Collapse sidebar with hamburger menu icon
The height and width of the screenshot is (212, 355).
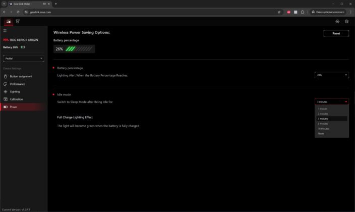[x=5, y=31]
